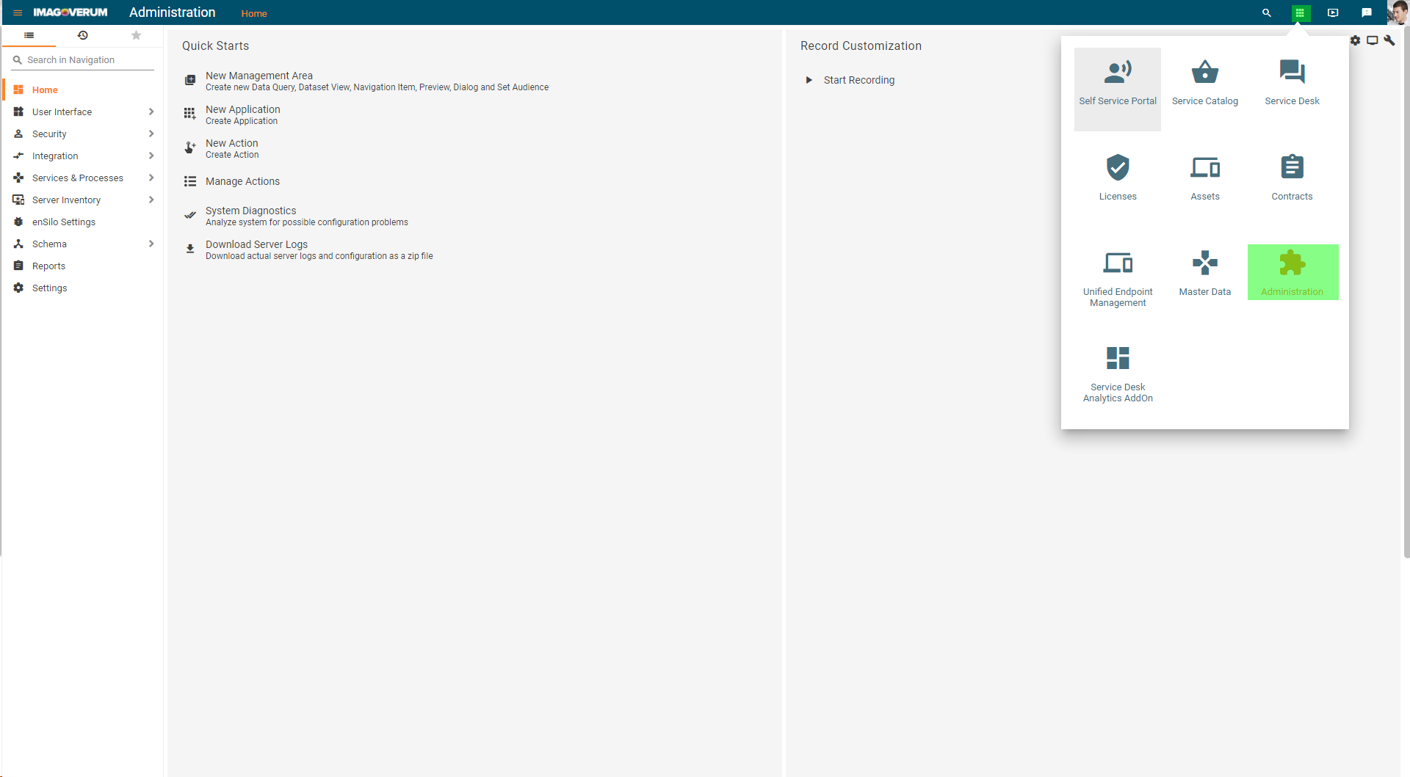The height and width of the screenshot is (777, 1410).
Task: Start Recording record customization
Action: 858,80
